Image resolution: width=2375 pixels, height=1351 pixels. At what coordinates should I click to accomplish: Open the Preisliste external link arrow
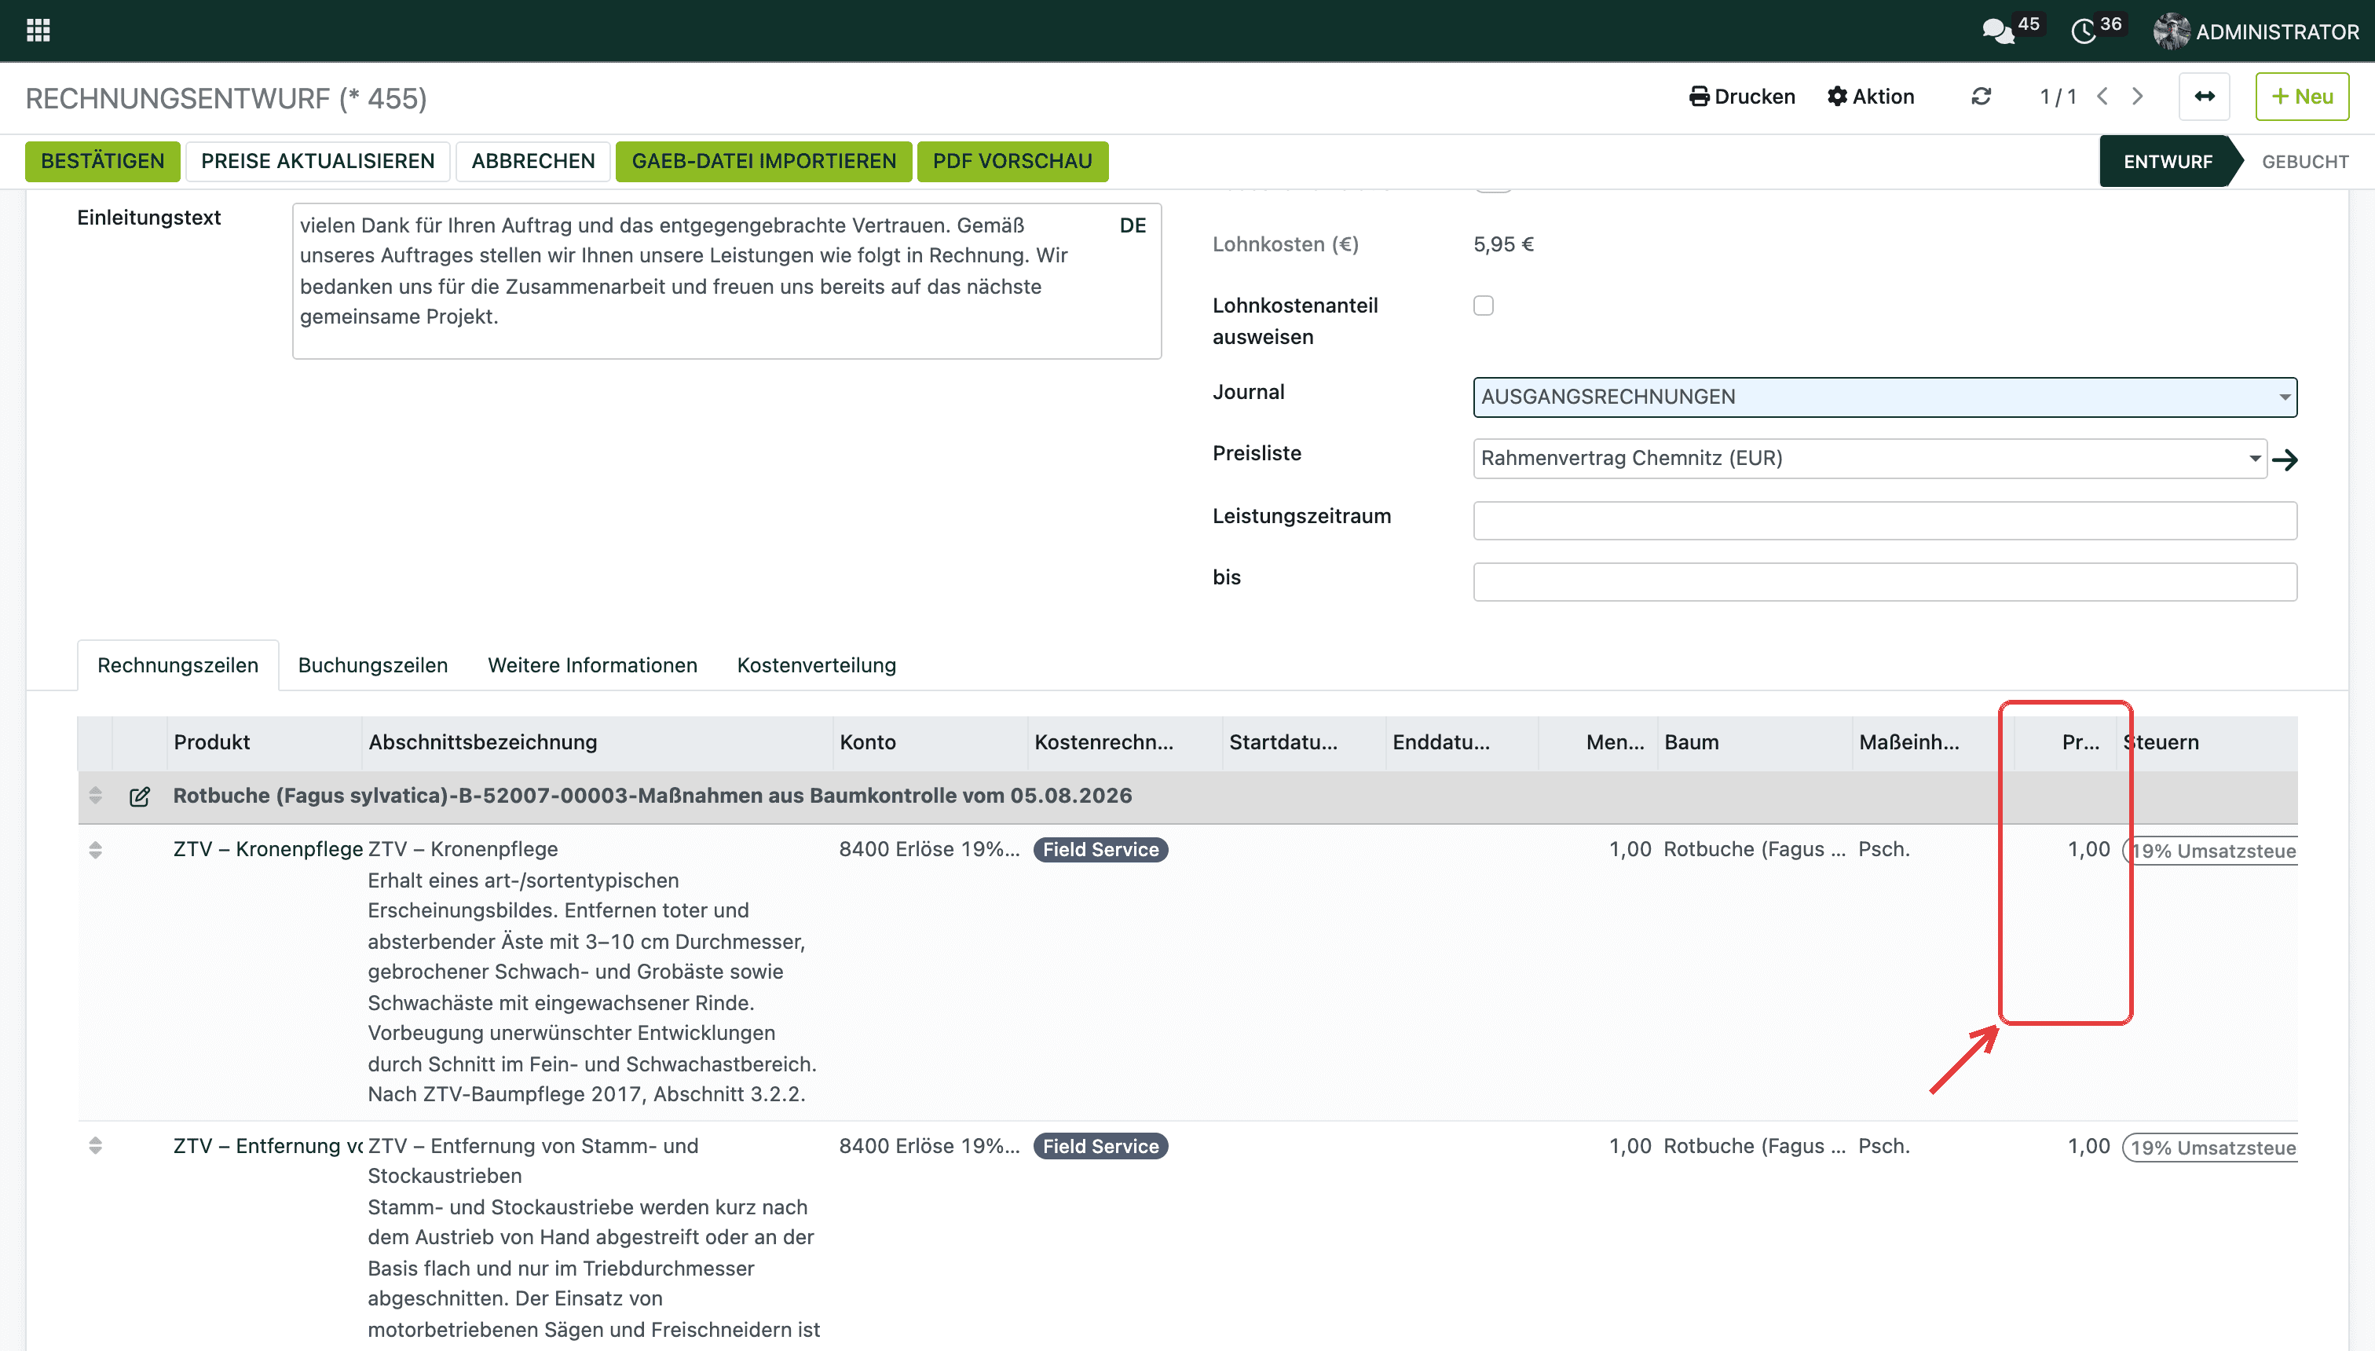pyautogui.click(x=2285, y=459)
